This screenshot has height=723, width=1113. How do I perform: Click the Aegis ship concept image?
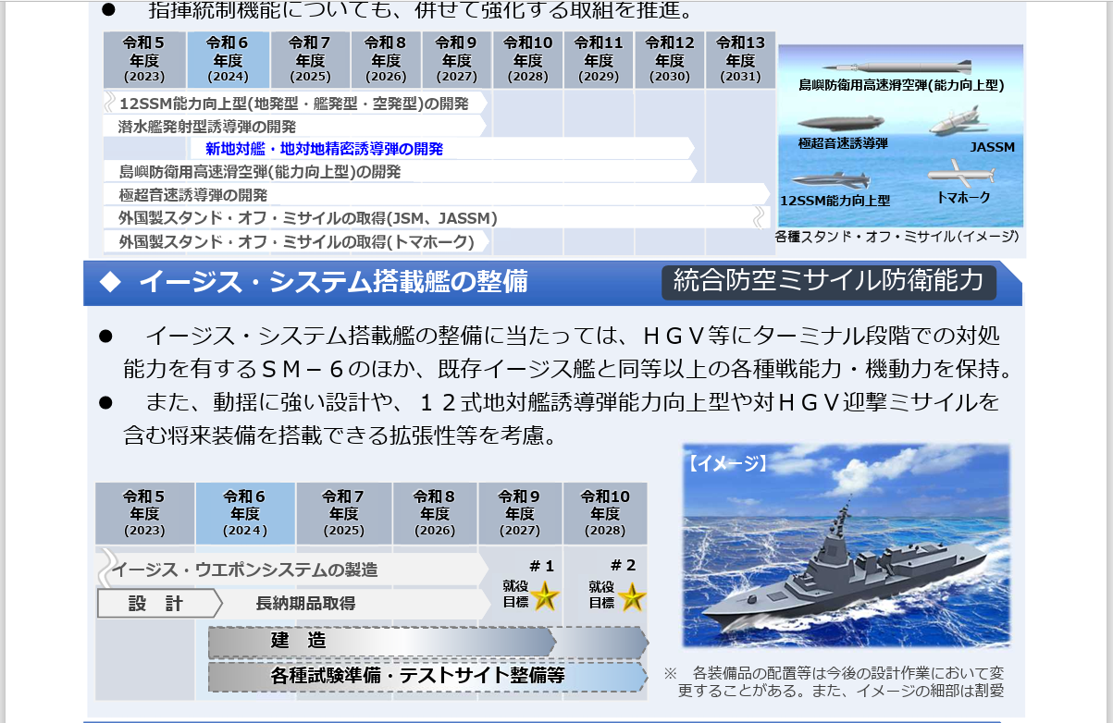846,545
